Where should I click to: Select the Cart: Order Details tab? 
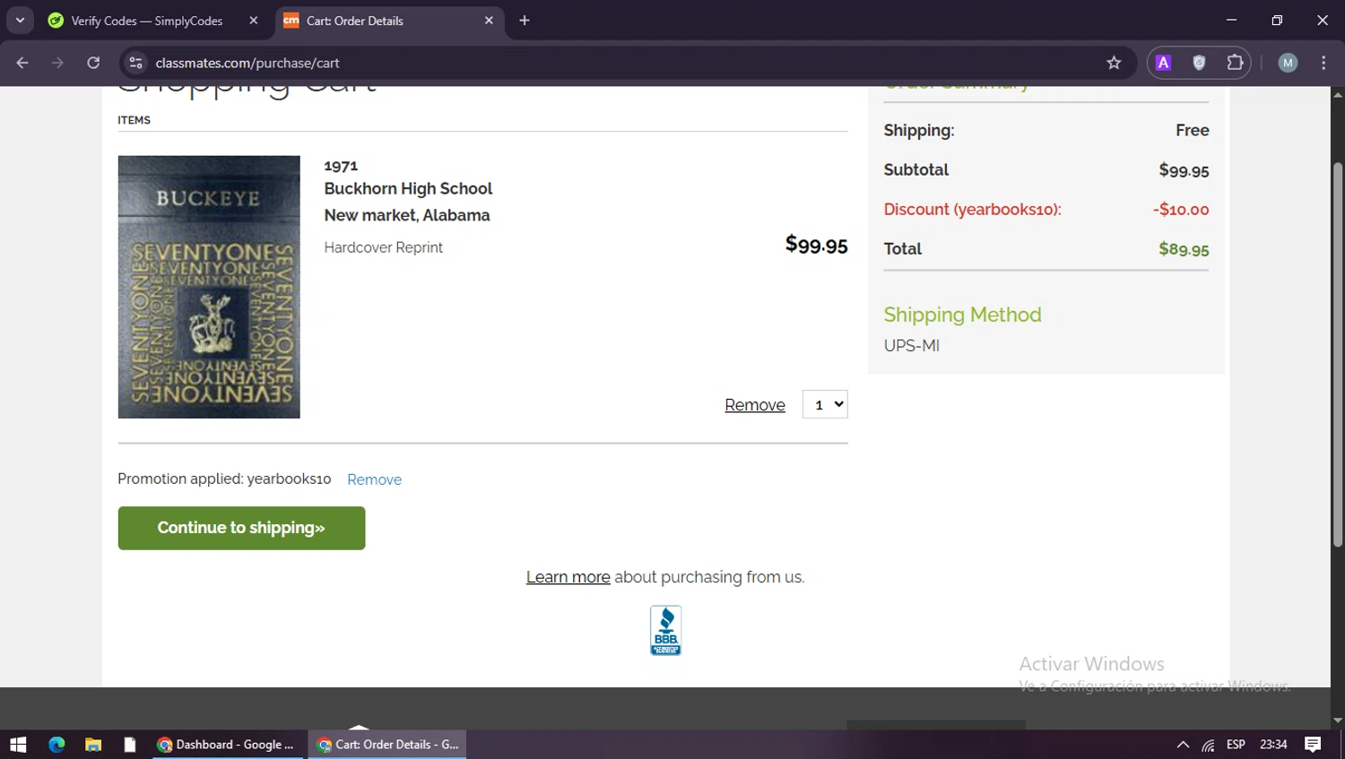[355, 21]
